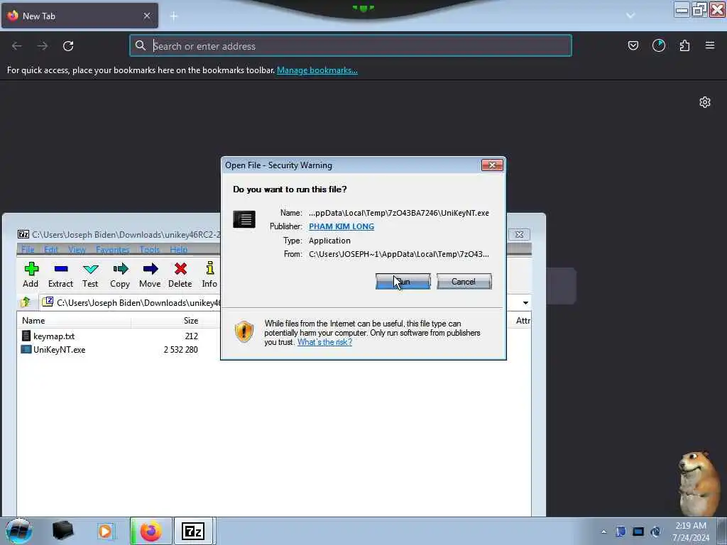Image resolution: width=727 pixels, height=545 pixels.
Task: Open the Firefox hamburger menu
Action: pos(710,45)
